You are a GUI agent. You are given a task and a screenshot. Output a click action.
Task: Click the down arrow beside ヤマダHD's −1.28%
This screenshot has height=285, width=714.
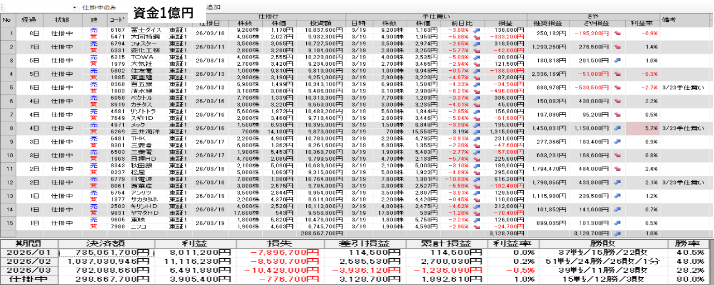pos(477,212)
